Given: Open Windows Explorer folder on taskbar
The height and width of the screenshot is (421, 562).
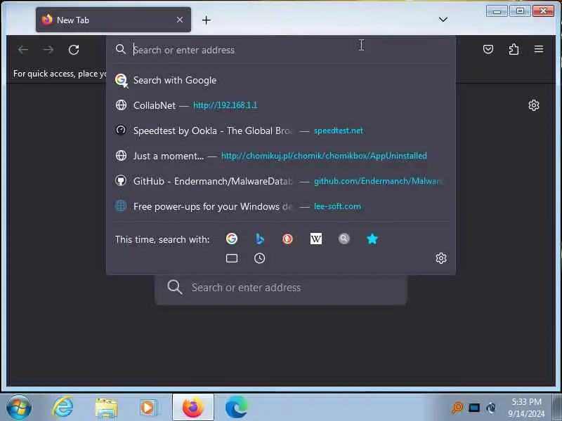Looking at the screenshot, I should [106, 408].
